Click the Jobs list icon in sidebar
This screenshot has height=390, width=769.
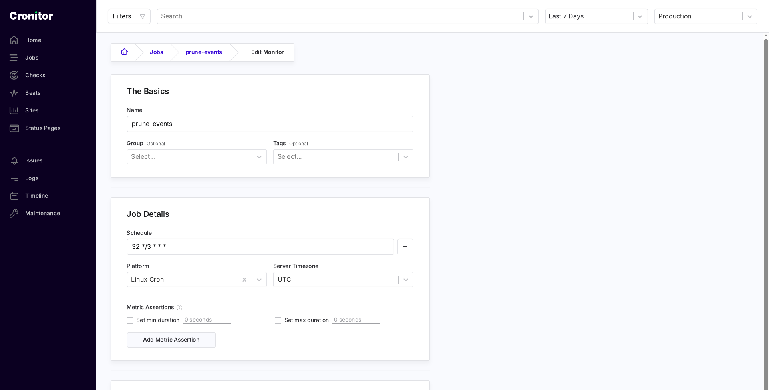[14, 58]
